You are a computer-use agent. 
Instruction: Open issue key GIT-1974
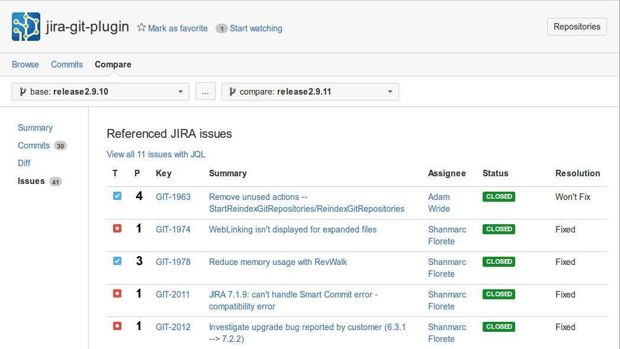[173, 230]
